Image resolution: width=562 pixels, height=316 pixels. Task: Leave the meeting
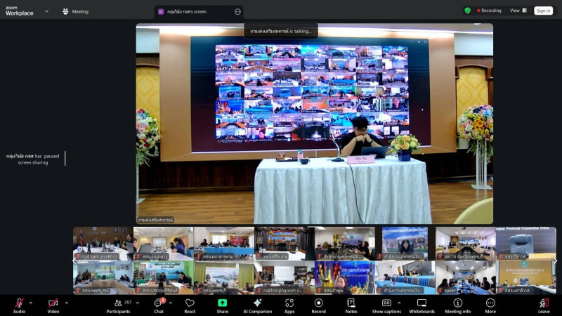pos(544,305)
